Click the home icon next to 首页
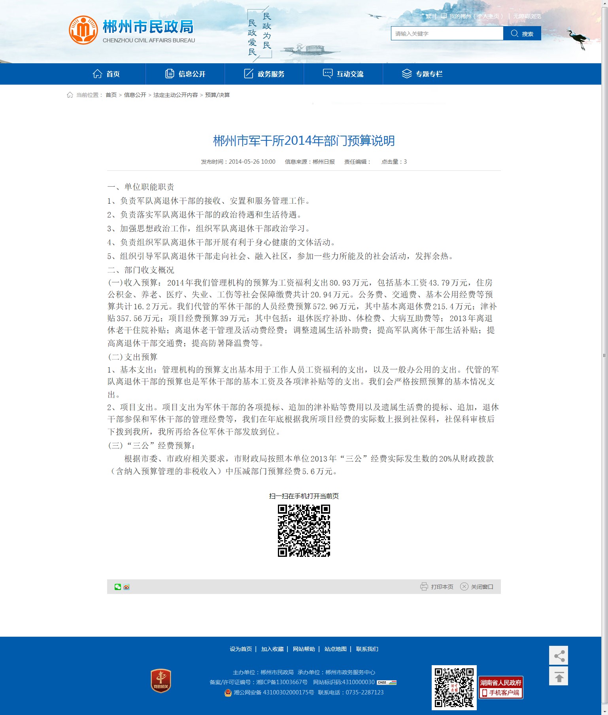Screen dimensions: 608x715 click(x=97, y=74)
